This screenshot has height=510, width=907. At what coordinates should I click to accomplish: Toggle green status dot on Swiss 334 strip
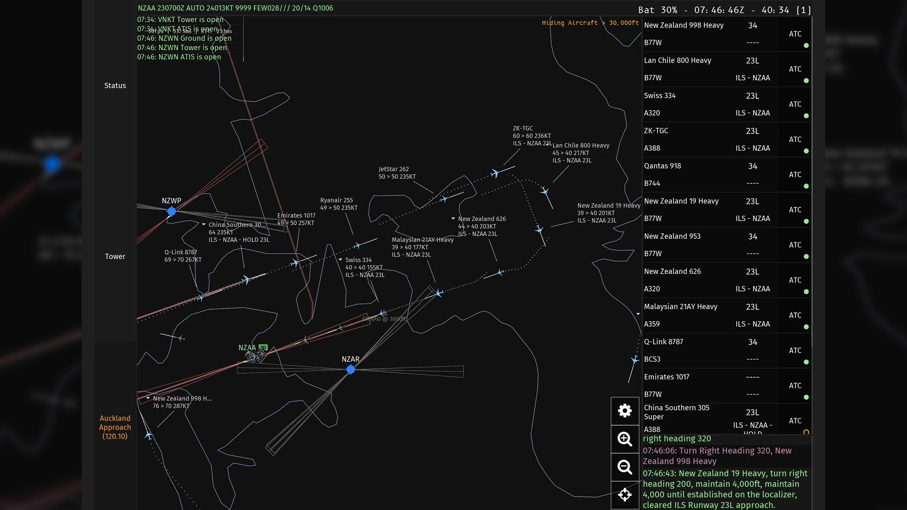806,115
